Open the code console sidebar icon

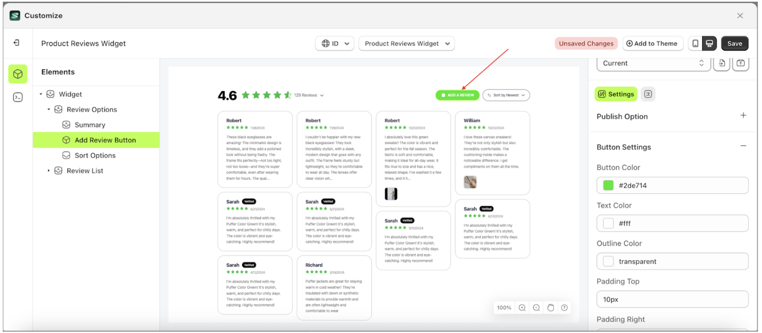click(18, 97)
